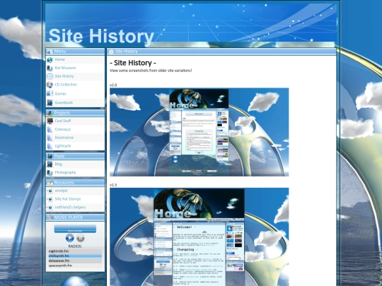382x286 pixels.
Task: Play the music player radio
Action: (69, 238)
